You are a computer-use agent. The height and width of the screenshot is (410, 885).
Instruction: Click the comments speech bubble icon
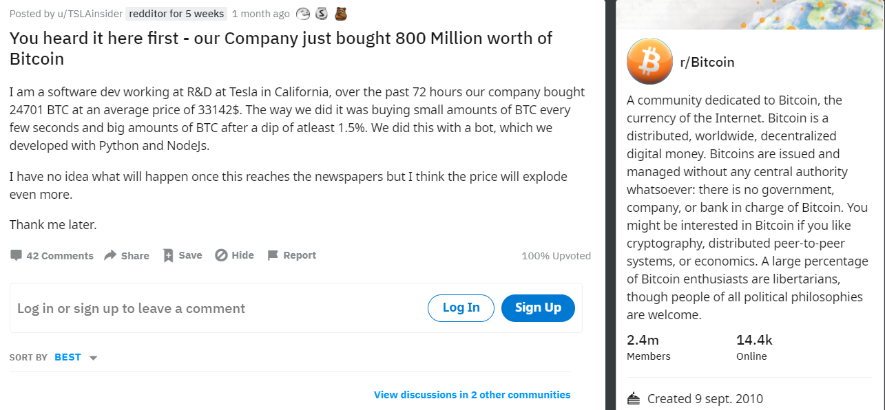tap(16, 255)
